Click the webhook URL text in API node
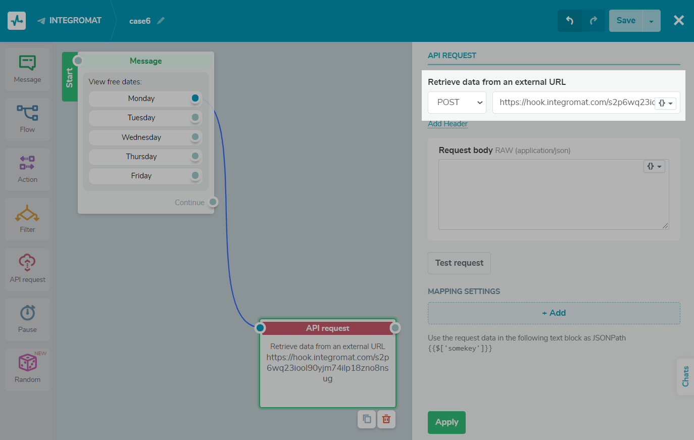The height and width of the screenshot is (440, 694). (328, 368)
